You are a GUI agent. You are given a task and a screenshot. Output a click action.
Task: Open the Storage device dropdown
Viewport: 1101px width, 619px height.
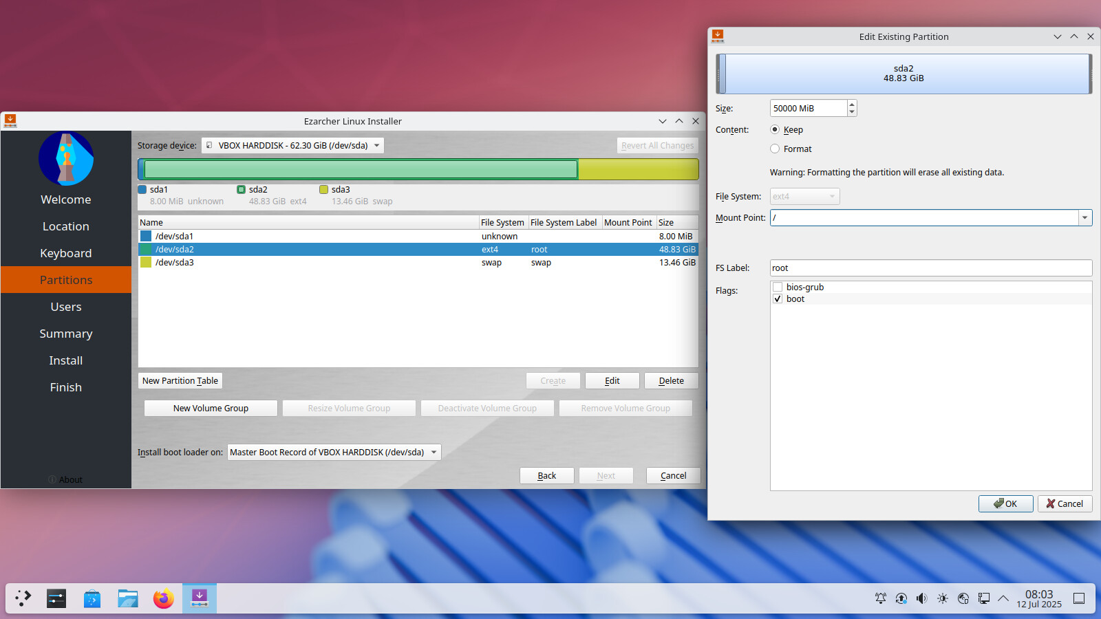coord(292,146)
